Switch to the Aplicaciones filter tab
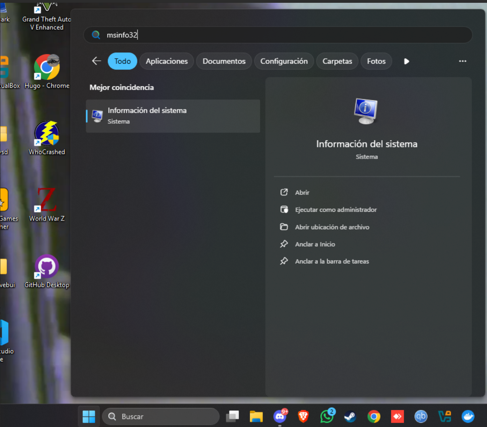The width and height of the screenshot is (487, 427). click(167, 61)
